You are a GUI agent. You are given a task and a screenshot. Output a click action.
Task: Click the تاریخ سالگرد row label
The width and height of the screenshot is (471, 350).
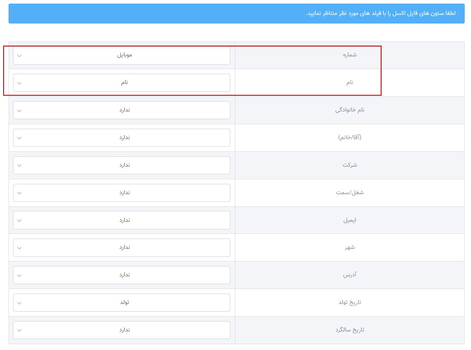pos(350,330)
